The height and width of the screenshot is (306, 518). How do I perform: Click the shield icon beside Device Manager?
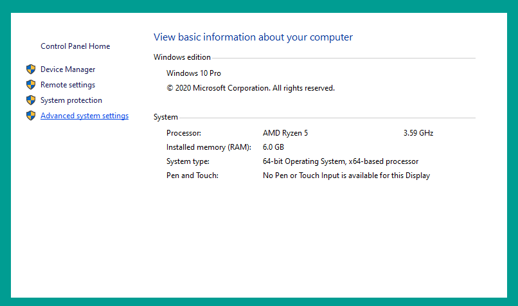(x=31, y=69)
